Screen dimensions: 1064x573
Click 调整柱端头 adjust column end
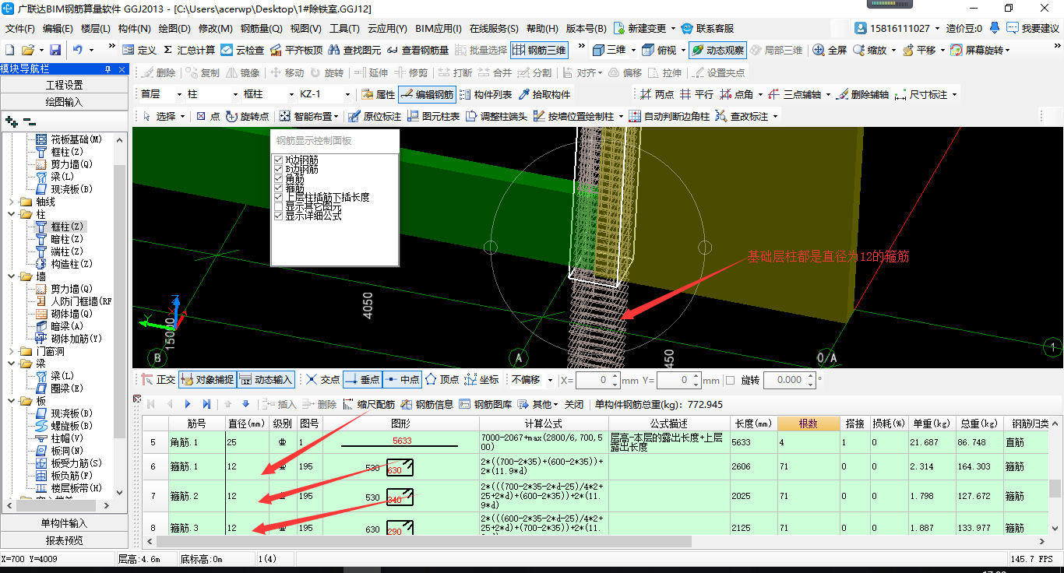pyautogui.click(x=496, y=116)
